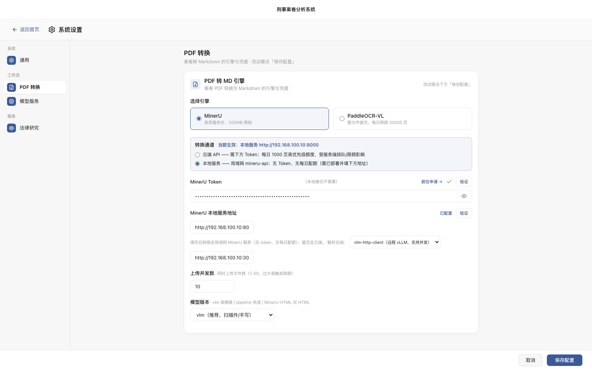This screenshot has height=370, width=592.
Task: Choose the 本地服务 conversion channel
Action: (x=197, y=164)
